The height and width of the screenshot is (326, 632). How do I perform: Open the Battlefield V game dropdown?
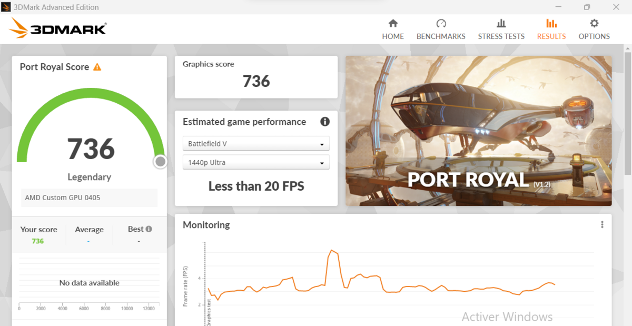tap(256, 143)
